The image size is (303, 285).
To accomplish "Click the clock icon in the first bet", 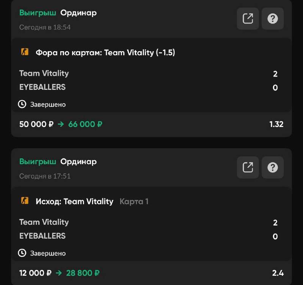I will pyautogui.click(x=22, y=104).
